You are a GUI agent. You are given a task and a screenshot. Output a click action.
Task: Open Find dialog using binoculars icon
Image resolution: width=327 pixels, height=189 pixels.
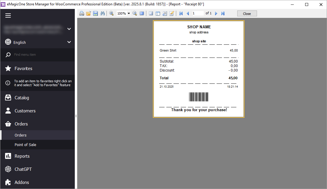pos(103,13)
